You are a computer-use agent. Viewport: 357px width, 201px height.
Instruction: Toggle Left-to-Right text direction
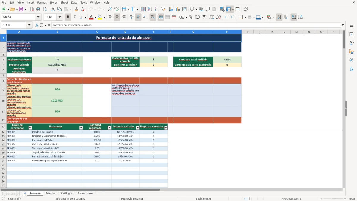point(279,17)
